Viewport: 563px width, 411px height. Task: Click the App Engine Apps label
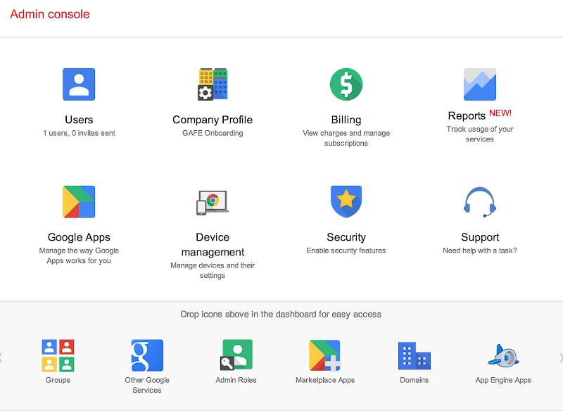click(503, 380)
